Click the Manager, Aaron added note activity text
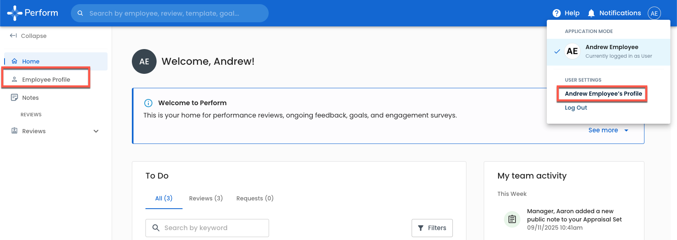Image resolution: width=677 pixels, height=240 pixels. [x=574, y=215]
